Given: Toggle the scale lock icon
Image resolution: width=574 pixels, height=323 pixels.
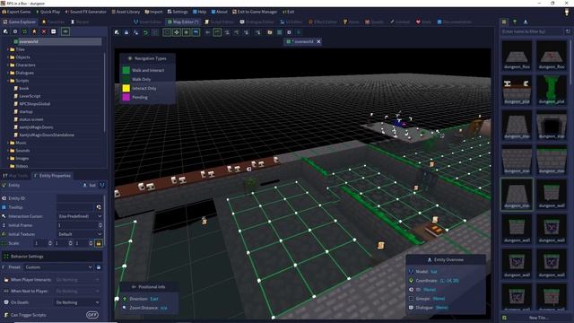Looking at the screenshot, I should coord(99,243).
